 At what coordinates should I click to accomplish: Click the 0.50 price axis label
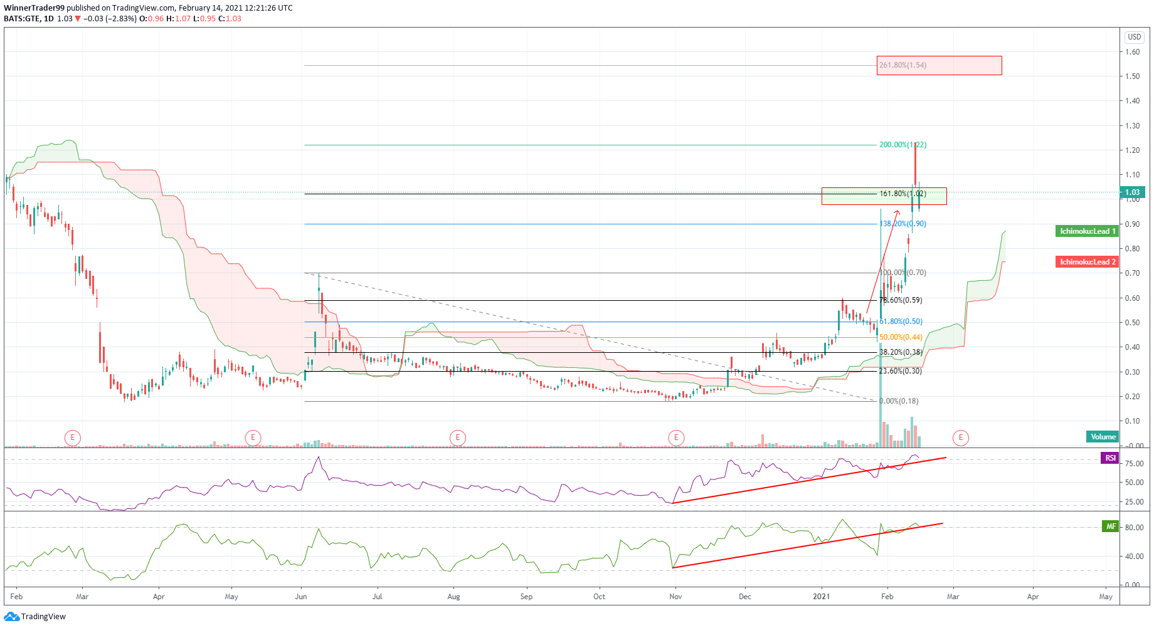1132,323
